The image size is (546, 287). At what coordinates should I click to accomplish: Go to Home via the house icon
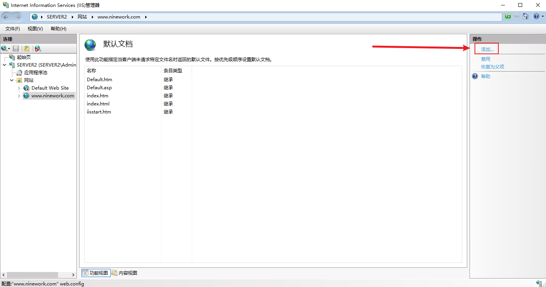[x=526, y=17]
